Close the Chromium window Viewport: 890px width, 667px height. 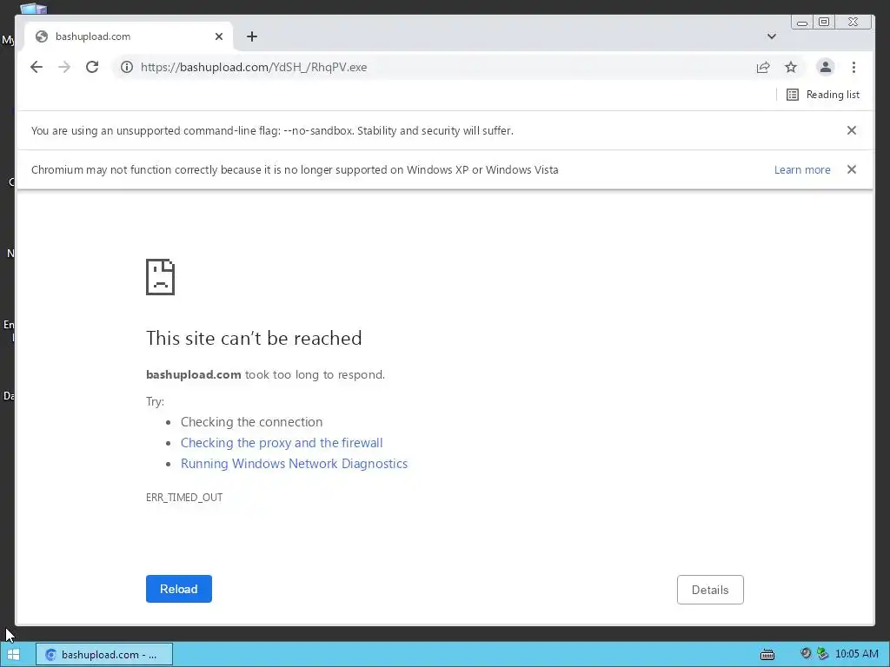click(x=853, y=22)
